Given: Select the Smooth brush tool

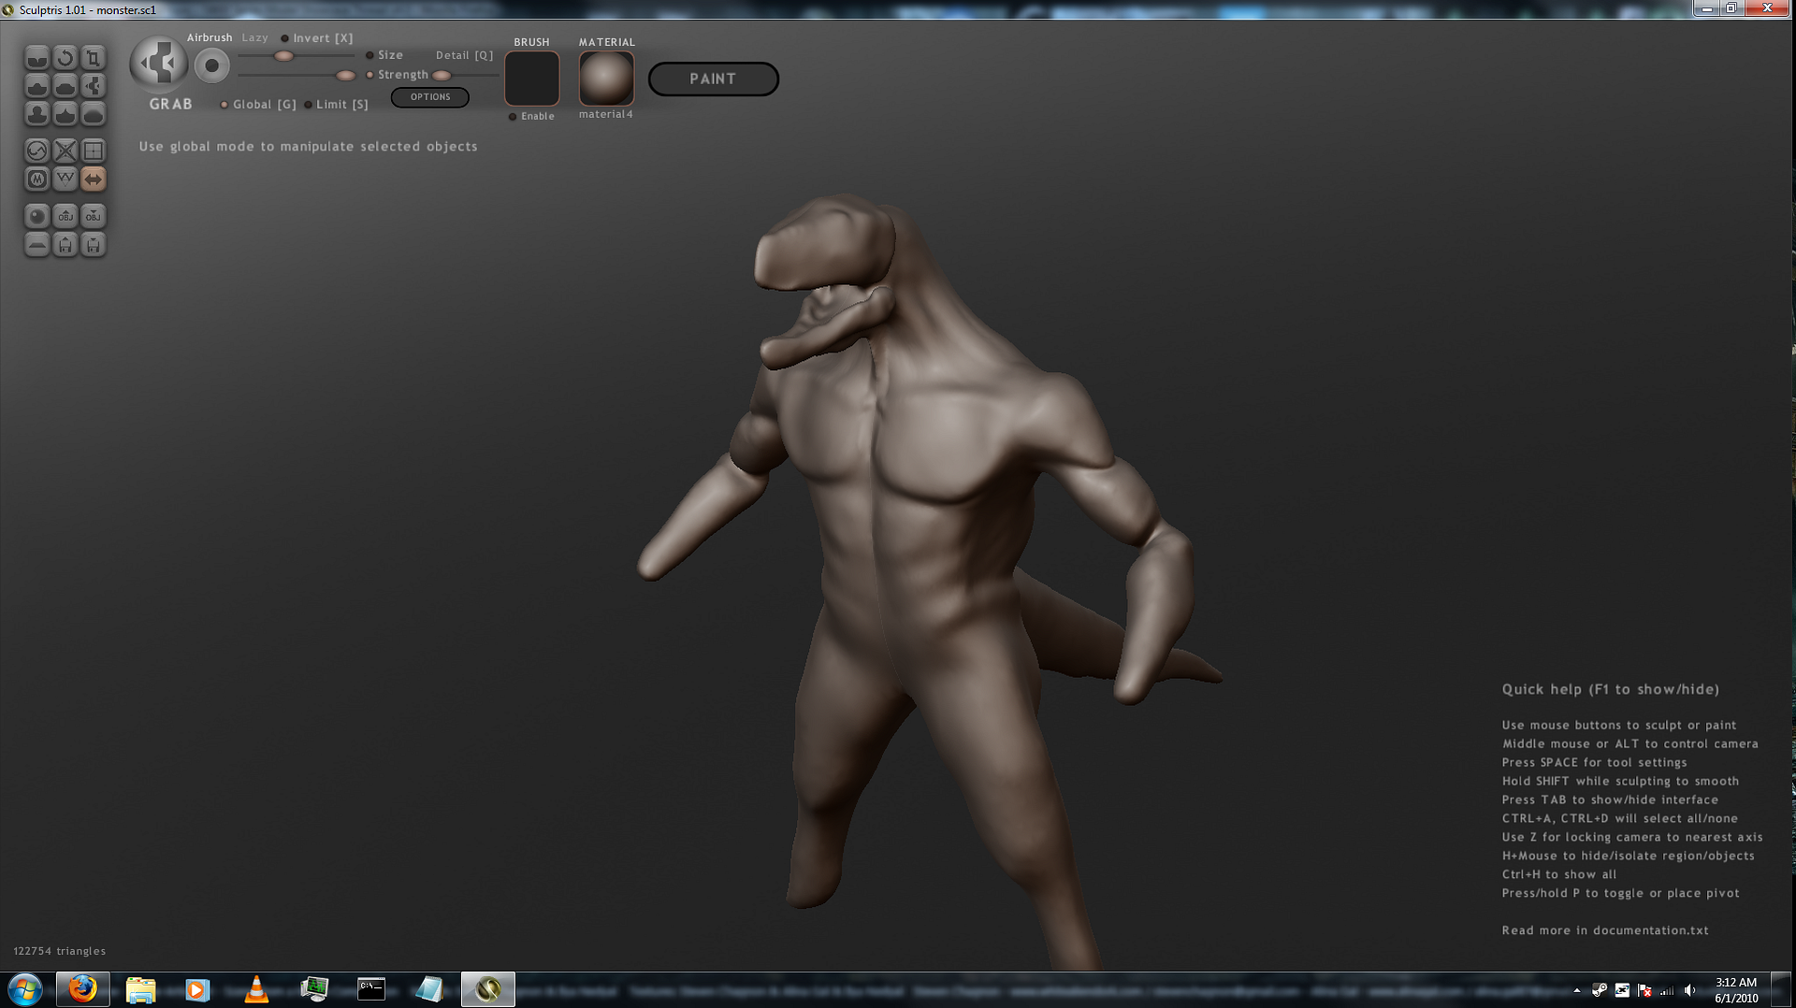Looking at the screenshot, I should (x=94, y=114).
